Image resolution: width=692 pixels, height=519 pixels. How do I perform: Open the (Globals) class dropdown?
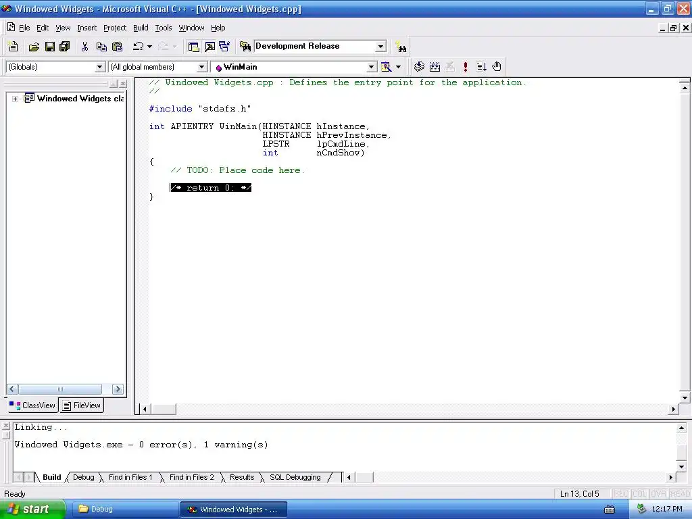click(100, 67)
